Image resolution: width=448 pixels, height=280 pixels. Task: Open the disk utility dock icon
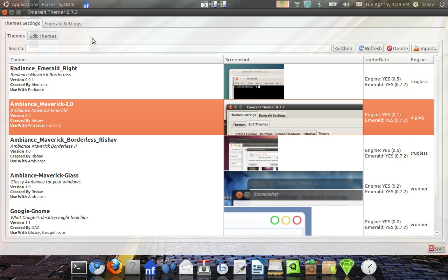pos(275,268)
